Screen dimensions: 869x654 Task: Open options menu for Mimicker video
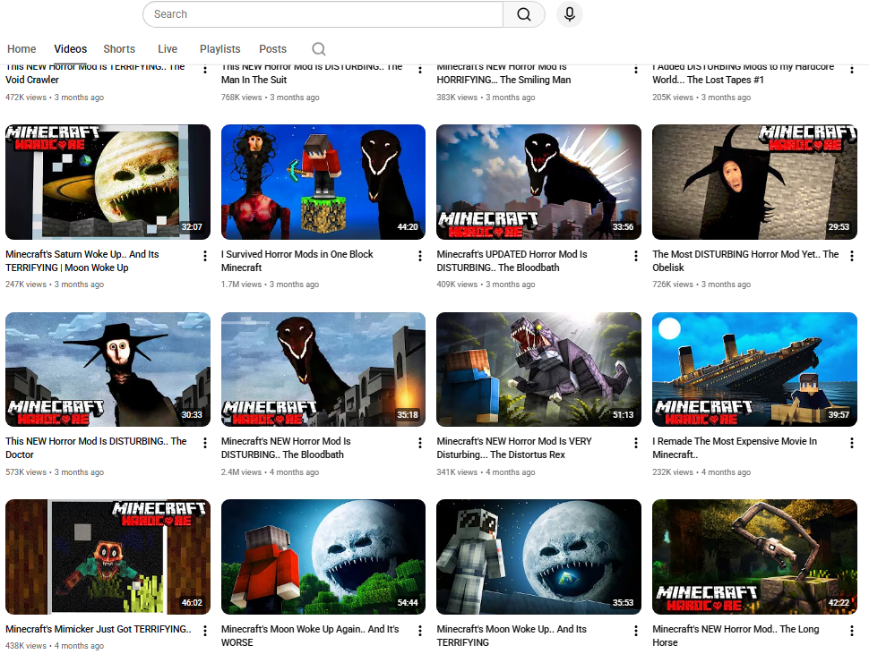[205, 631]
